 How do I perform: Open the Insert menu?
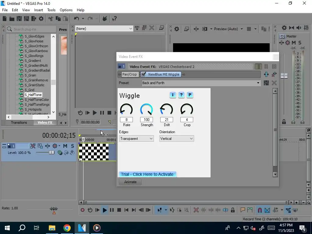point(38,10)
